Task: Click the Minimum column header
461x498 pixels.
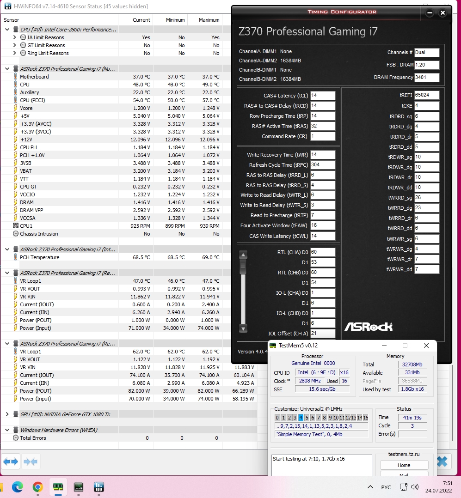Action: click(171, 20)
